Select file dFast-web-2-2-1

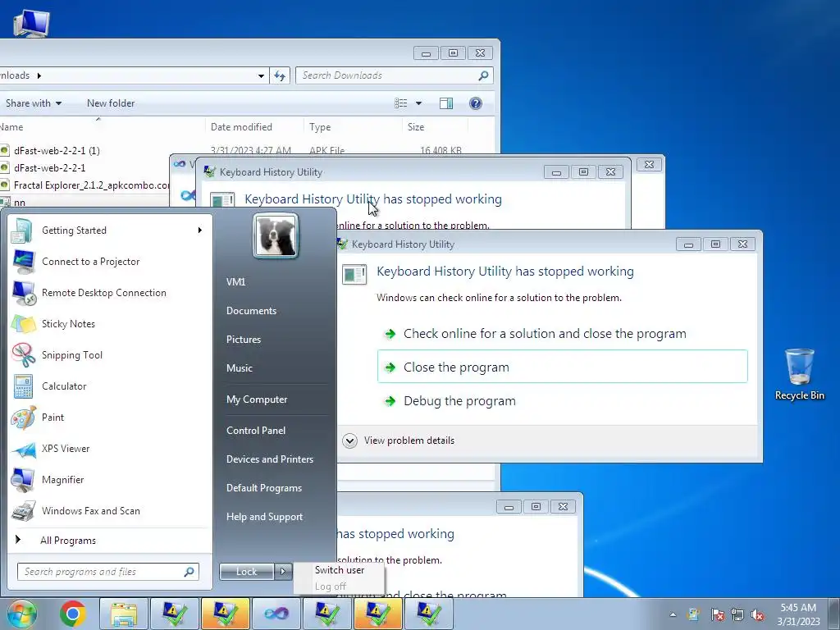coord(49,168)
